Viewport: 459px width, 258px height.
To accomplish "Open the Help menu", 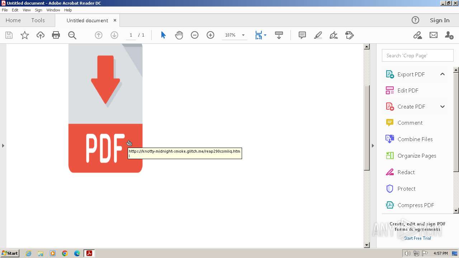I will (x=68, y=10).
